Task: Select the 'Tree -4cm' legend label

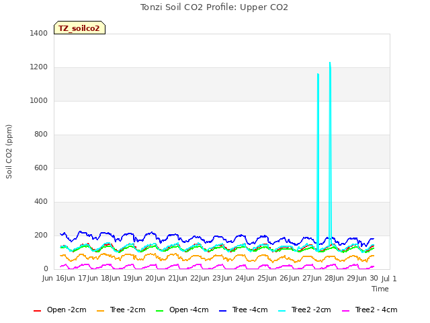Action: (250, 310)
